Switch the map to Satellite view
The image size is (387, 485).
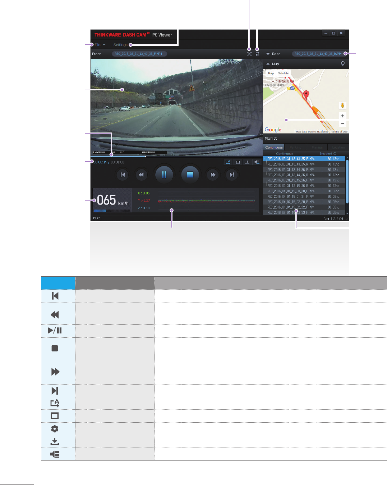pyautogui.click(x=283, y=73)
